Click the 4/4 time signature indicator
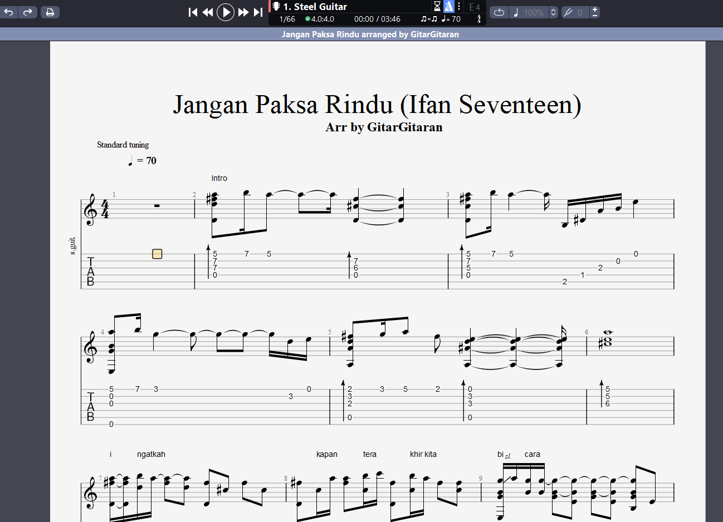The width and height of the screenshot is (723, 522). (479, 19)
